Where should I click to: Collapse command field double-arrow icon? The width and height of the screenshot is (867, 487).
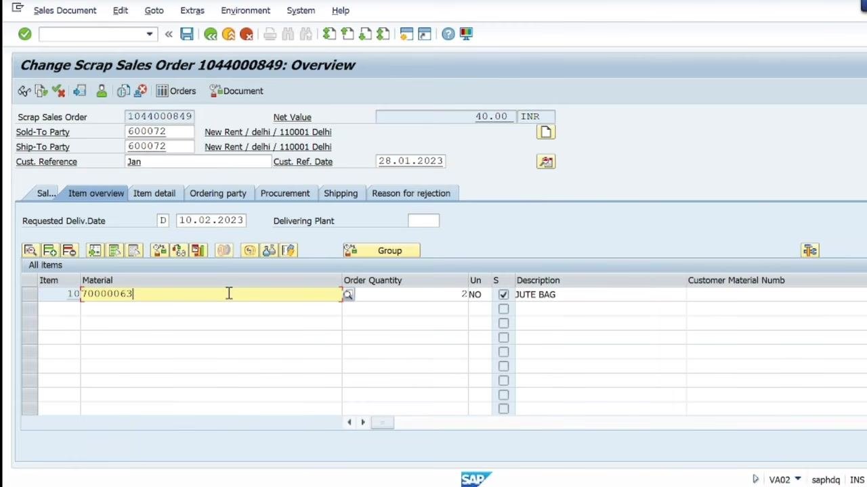click(x=169, y=34)
